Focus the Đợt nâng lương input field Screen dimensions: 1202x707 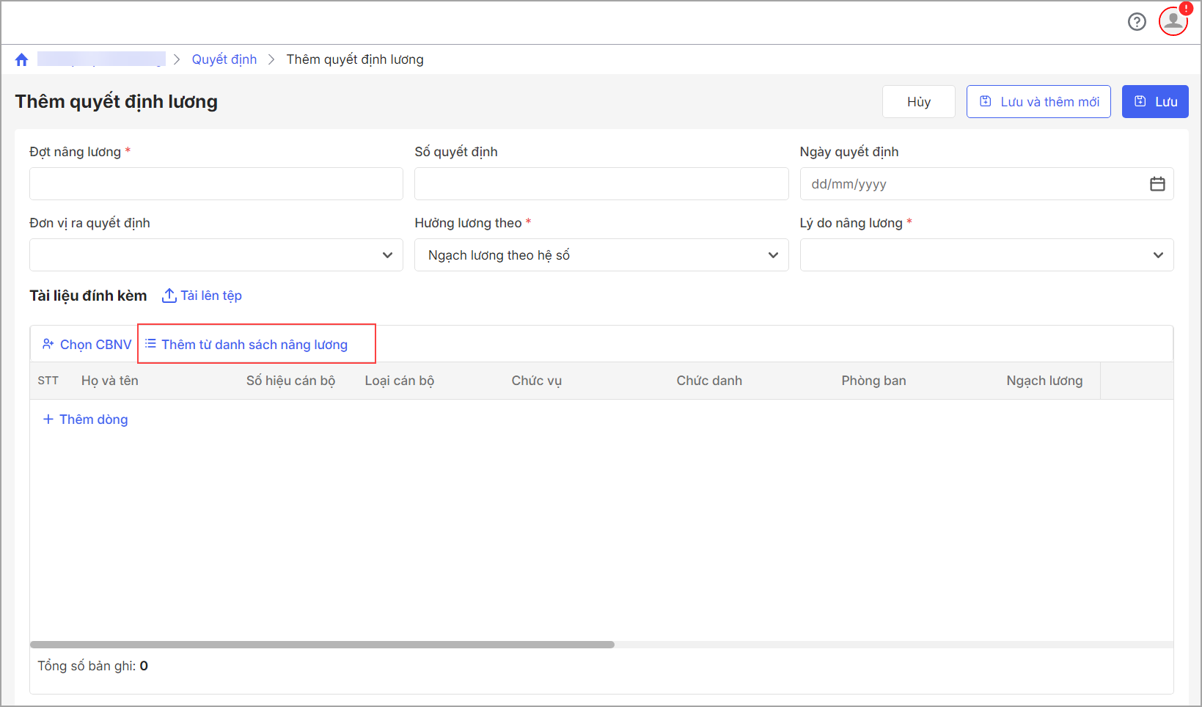point(216,184)
